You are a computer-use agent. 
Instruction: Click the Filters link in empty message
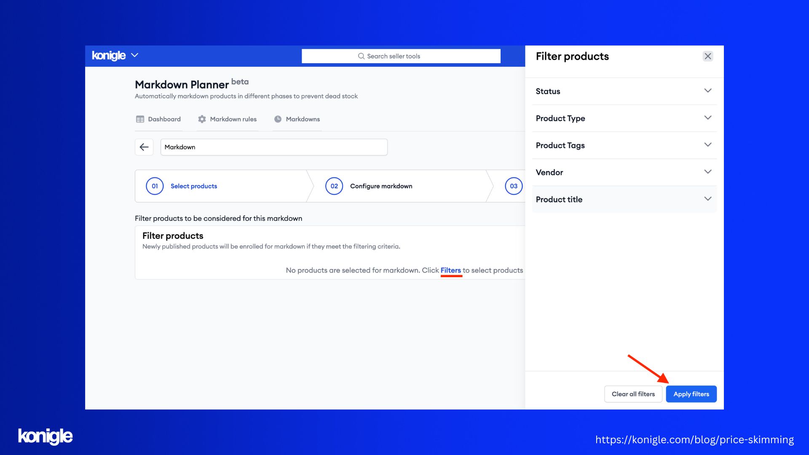(x=450, y=270)
